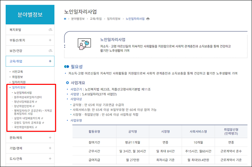
Task: Click 사회서비스형 table column header
Action: (x=198, y=131)
